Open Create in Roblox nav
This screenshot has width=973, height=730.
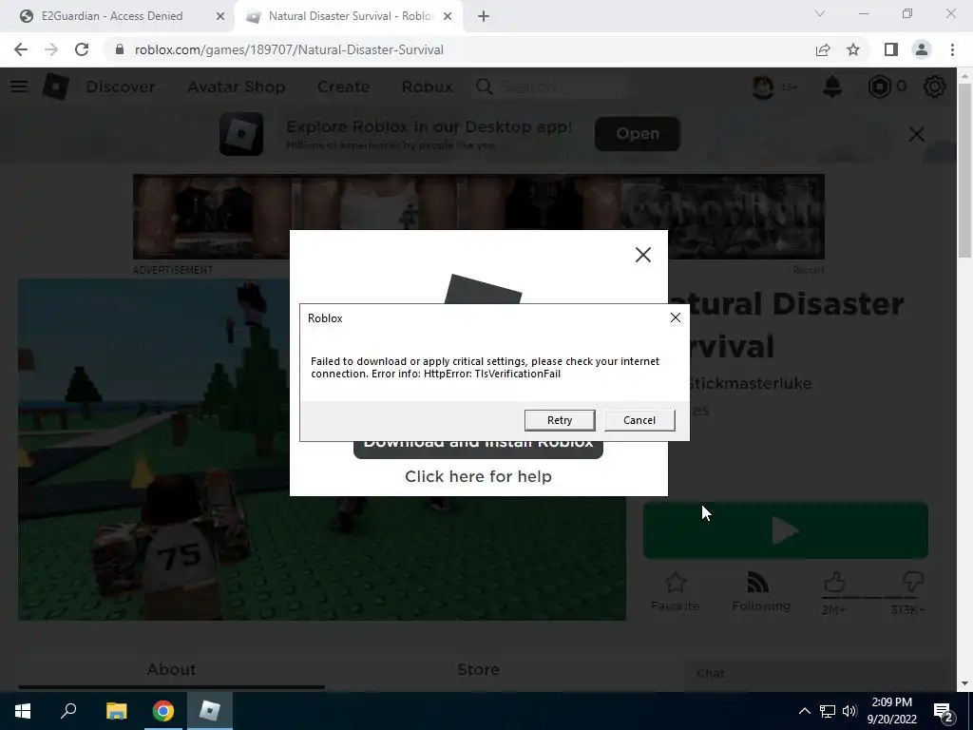tap(343, 86)
